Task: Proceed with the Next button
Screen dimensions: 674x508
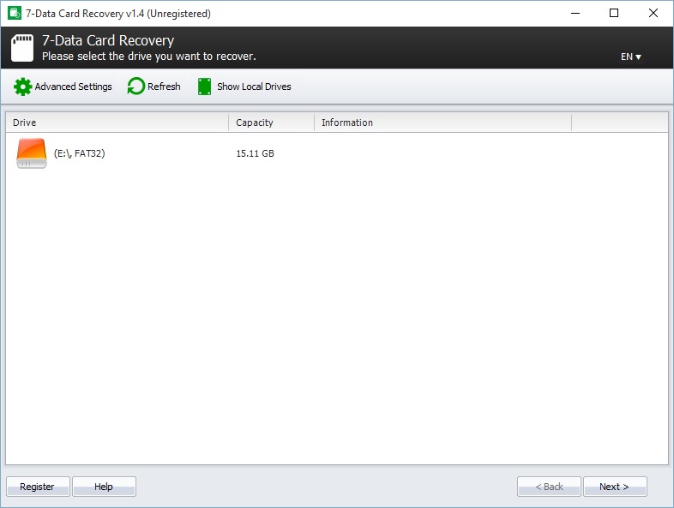Action: tap(615, 487)
